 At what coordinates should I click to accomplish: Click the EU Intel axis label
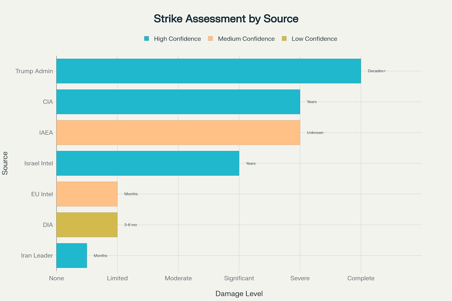[x=42, y=194]
